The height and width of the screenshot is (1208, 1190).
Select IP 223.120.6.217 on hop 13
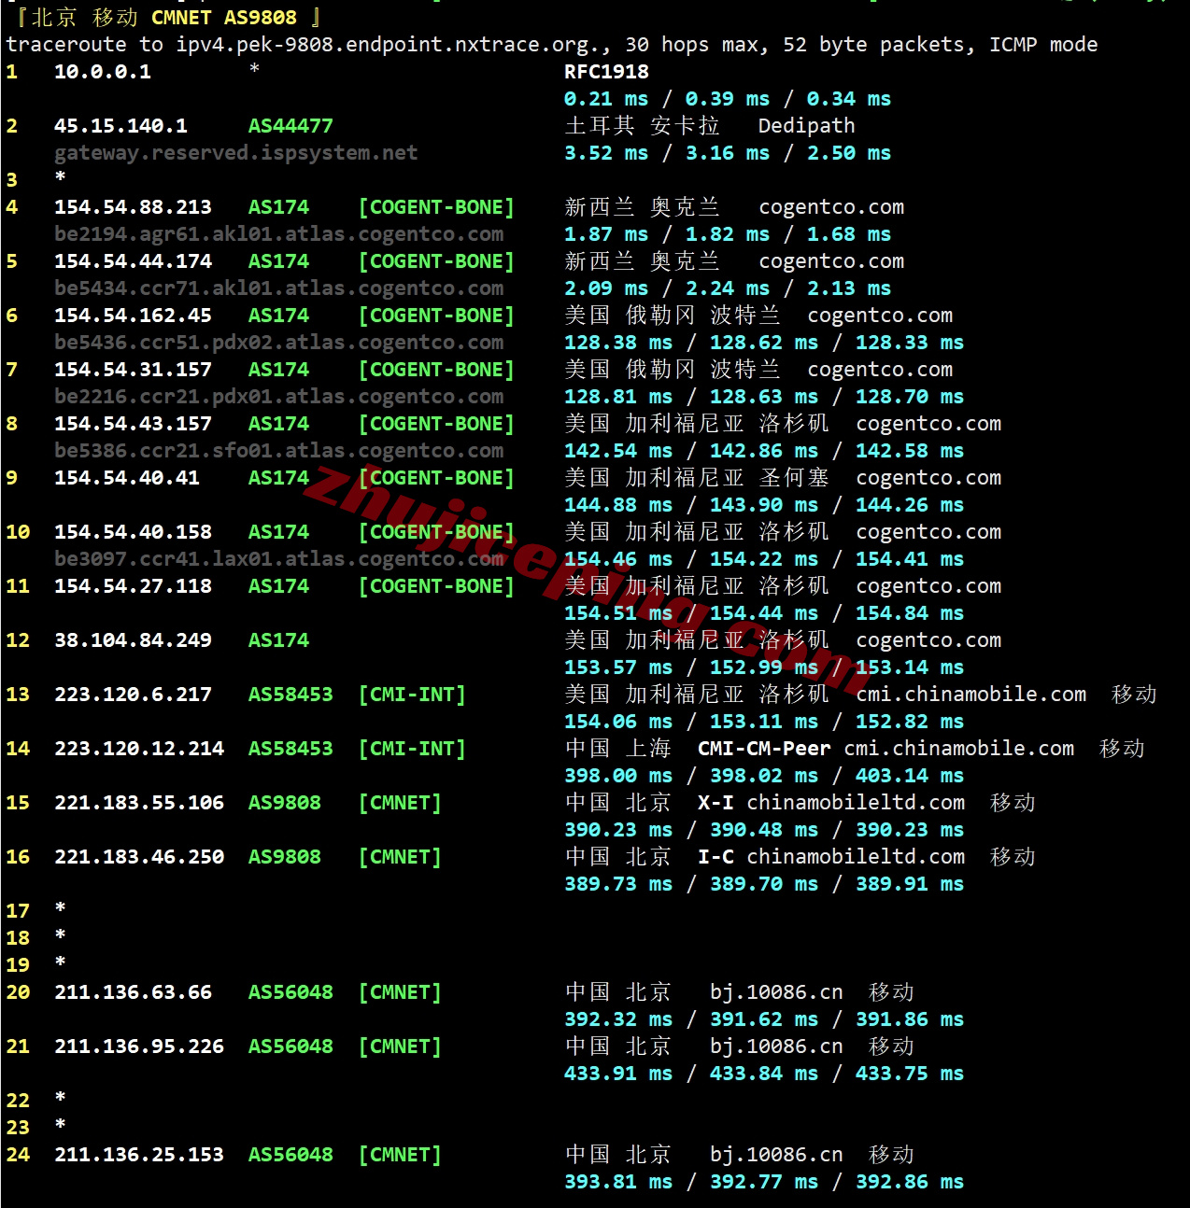[133, 695]
